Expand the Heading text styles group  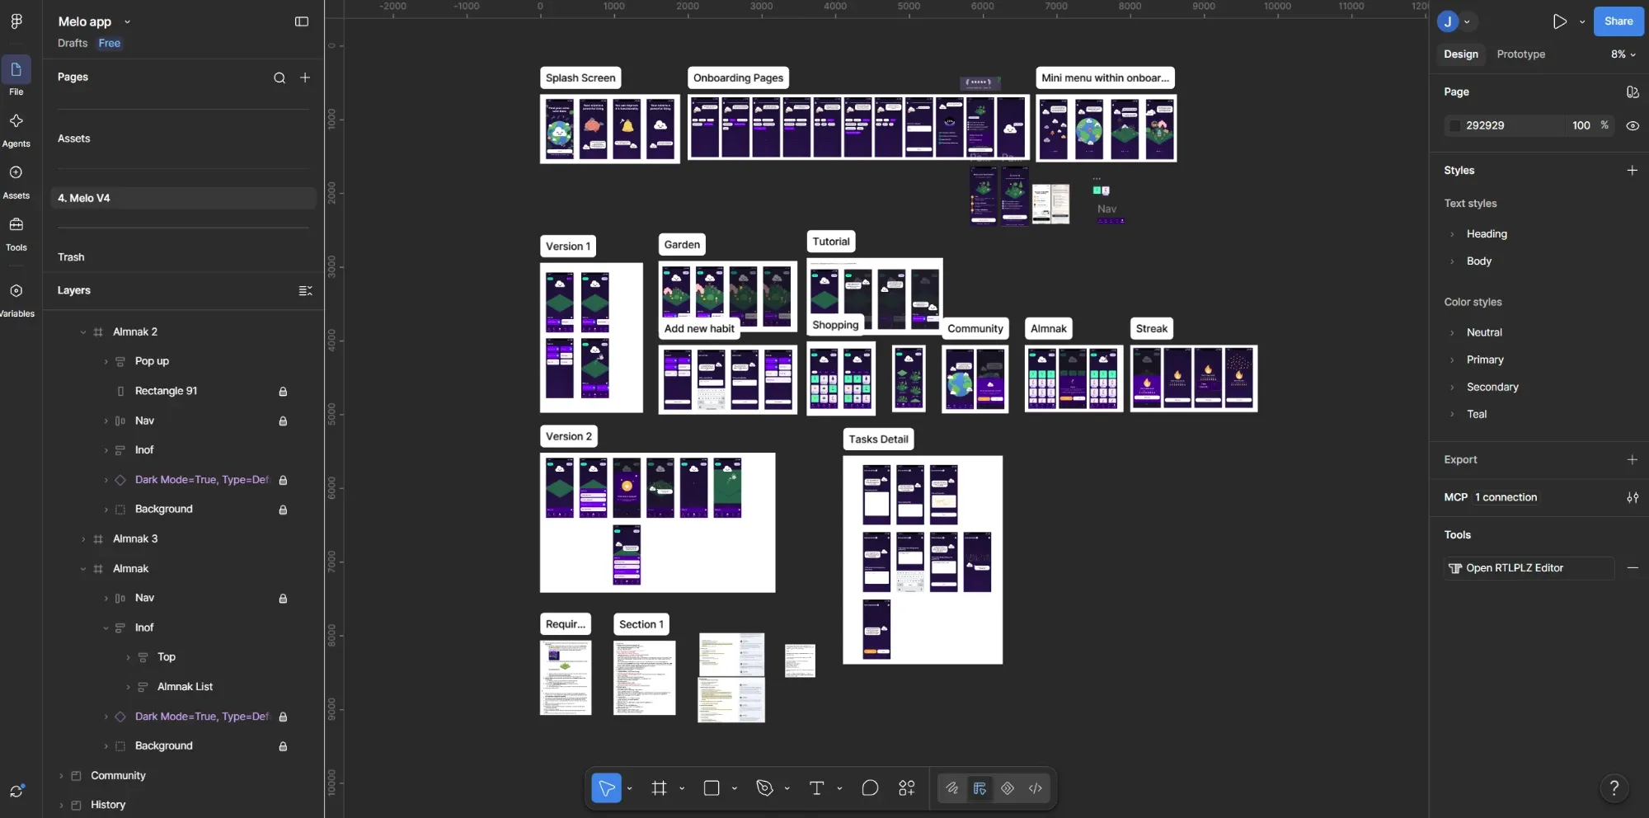(1452, 234)
